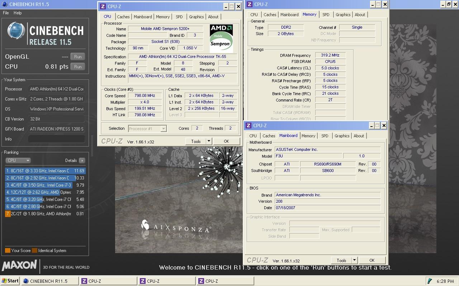Click the Socket S1 (638) package value
Viewport: 459px width, 286px height.
pyautogui.click(x=165, y=42)
